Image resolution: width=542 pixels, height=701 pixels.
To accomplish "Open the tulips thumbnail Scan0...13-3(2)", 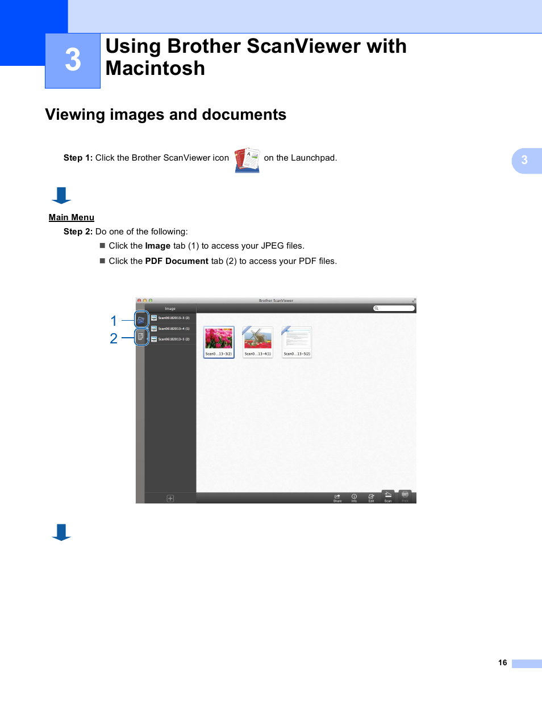I will [219, 342].
